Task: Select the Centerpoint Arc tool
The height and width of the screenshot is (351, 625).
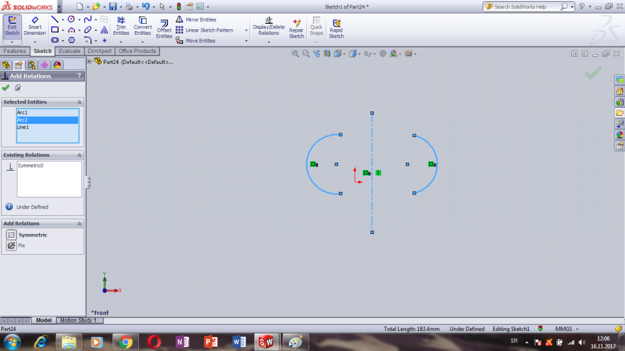Action: click(71, 30)
